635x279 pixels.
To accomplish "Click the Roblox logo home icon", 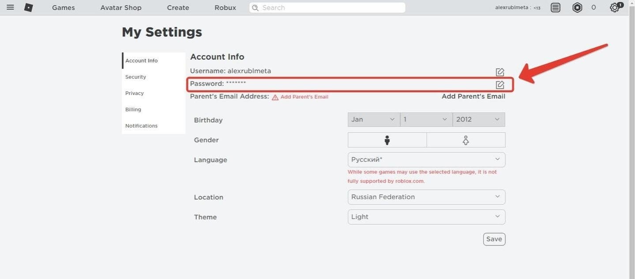I will pos(28,8).
